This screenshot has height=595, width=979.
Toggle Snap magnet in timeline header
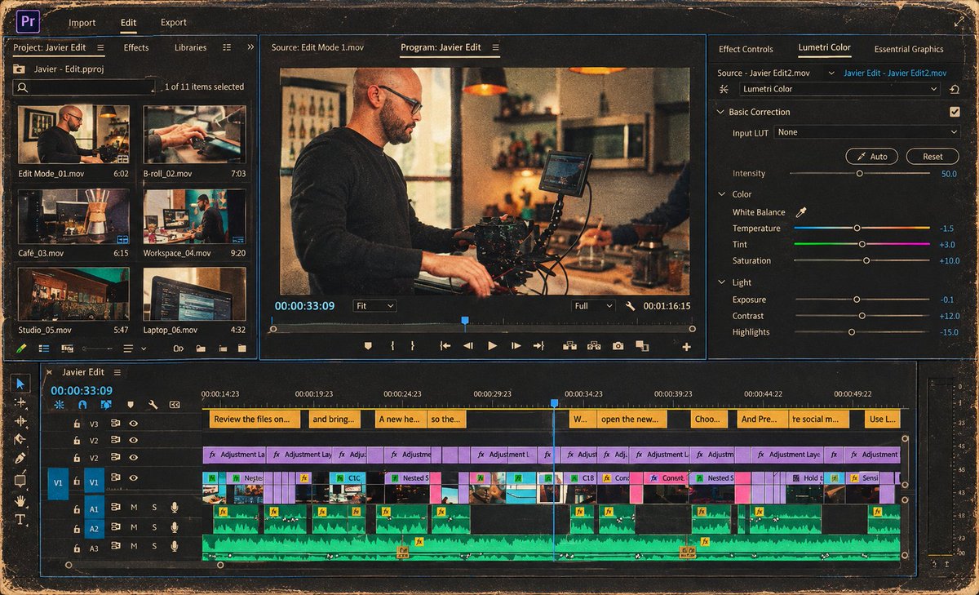[82, 405]
